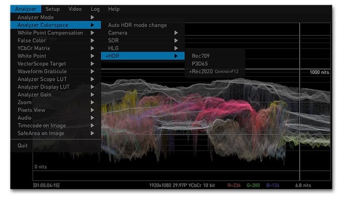Open the Help menu

(x=114, y=9)
